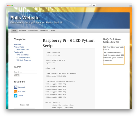138x117 pixels.
Task: Open the About menu item
Action: point(53,30)
